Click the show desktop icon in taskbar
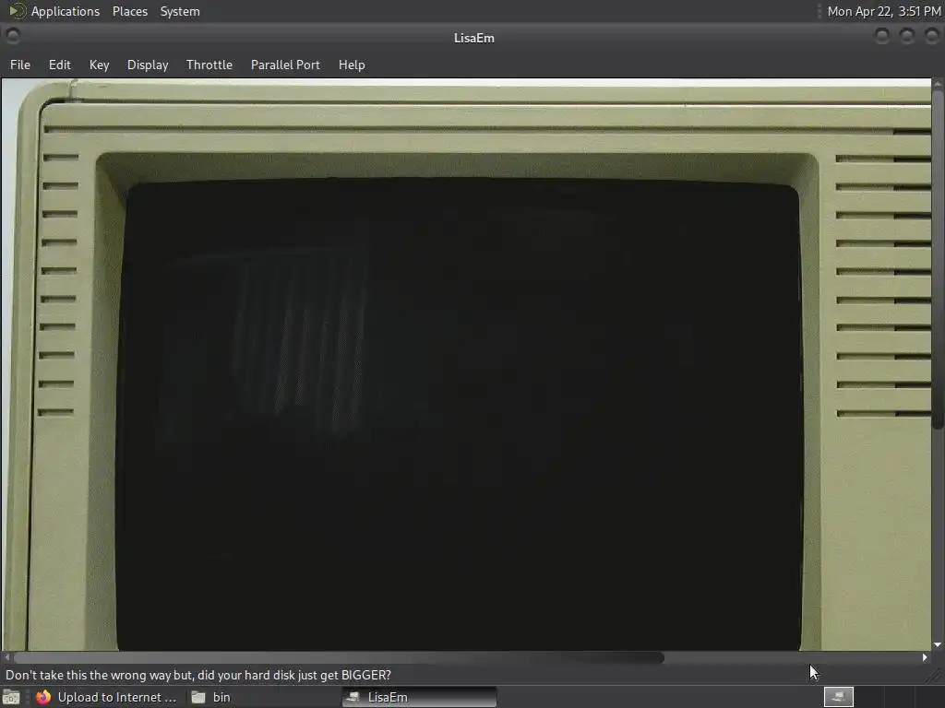Viewport: 945px width, 708px height. (x=11, y=697)
